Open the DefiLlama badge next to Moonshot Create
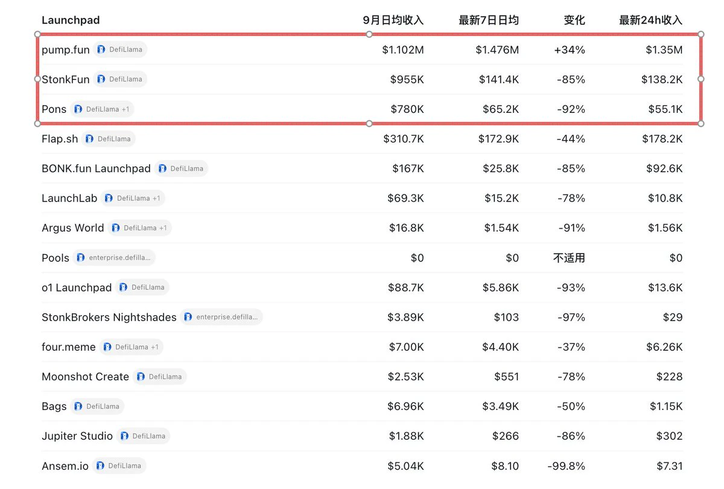This screenshot has width=724, height=489. (160, 377)
